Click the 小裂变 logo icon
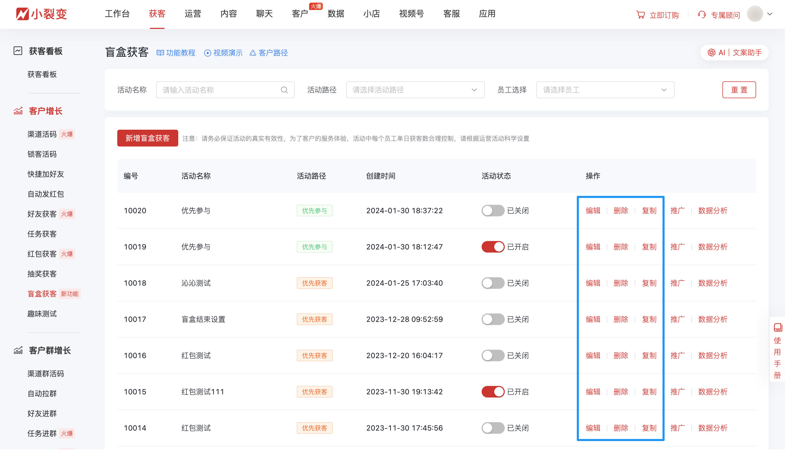This screenshot has height=450, width=785. (x=23, y=14)
